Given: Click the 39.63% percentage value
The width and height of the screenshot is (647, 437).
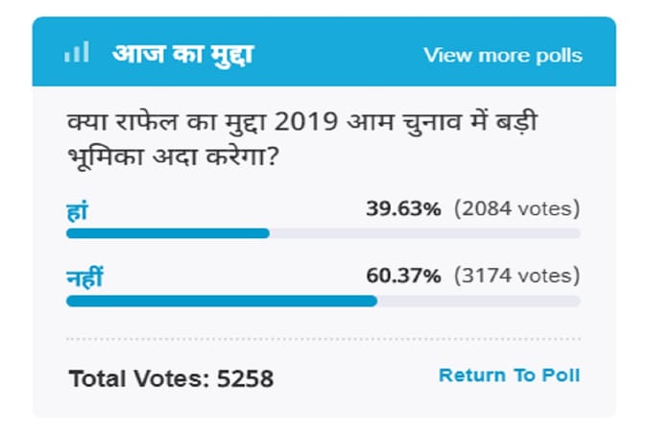Looking at the screenshot, I should coord(403,208).
